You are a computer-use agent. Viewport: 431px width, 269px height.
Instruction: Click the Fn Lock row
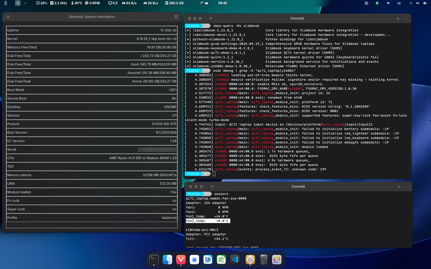click(x=92, y=200)
